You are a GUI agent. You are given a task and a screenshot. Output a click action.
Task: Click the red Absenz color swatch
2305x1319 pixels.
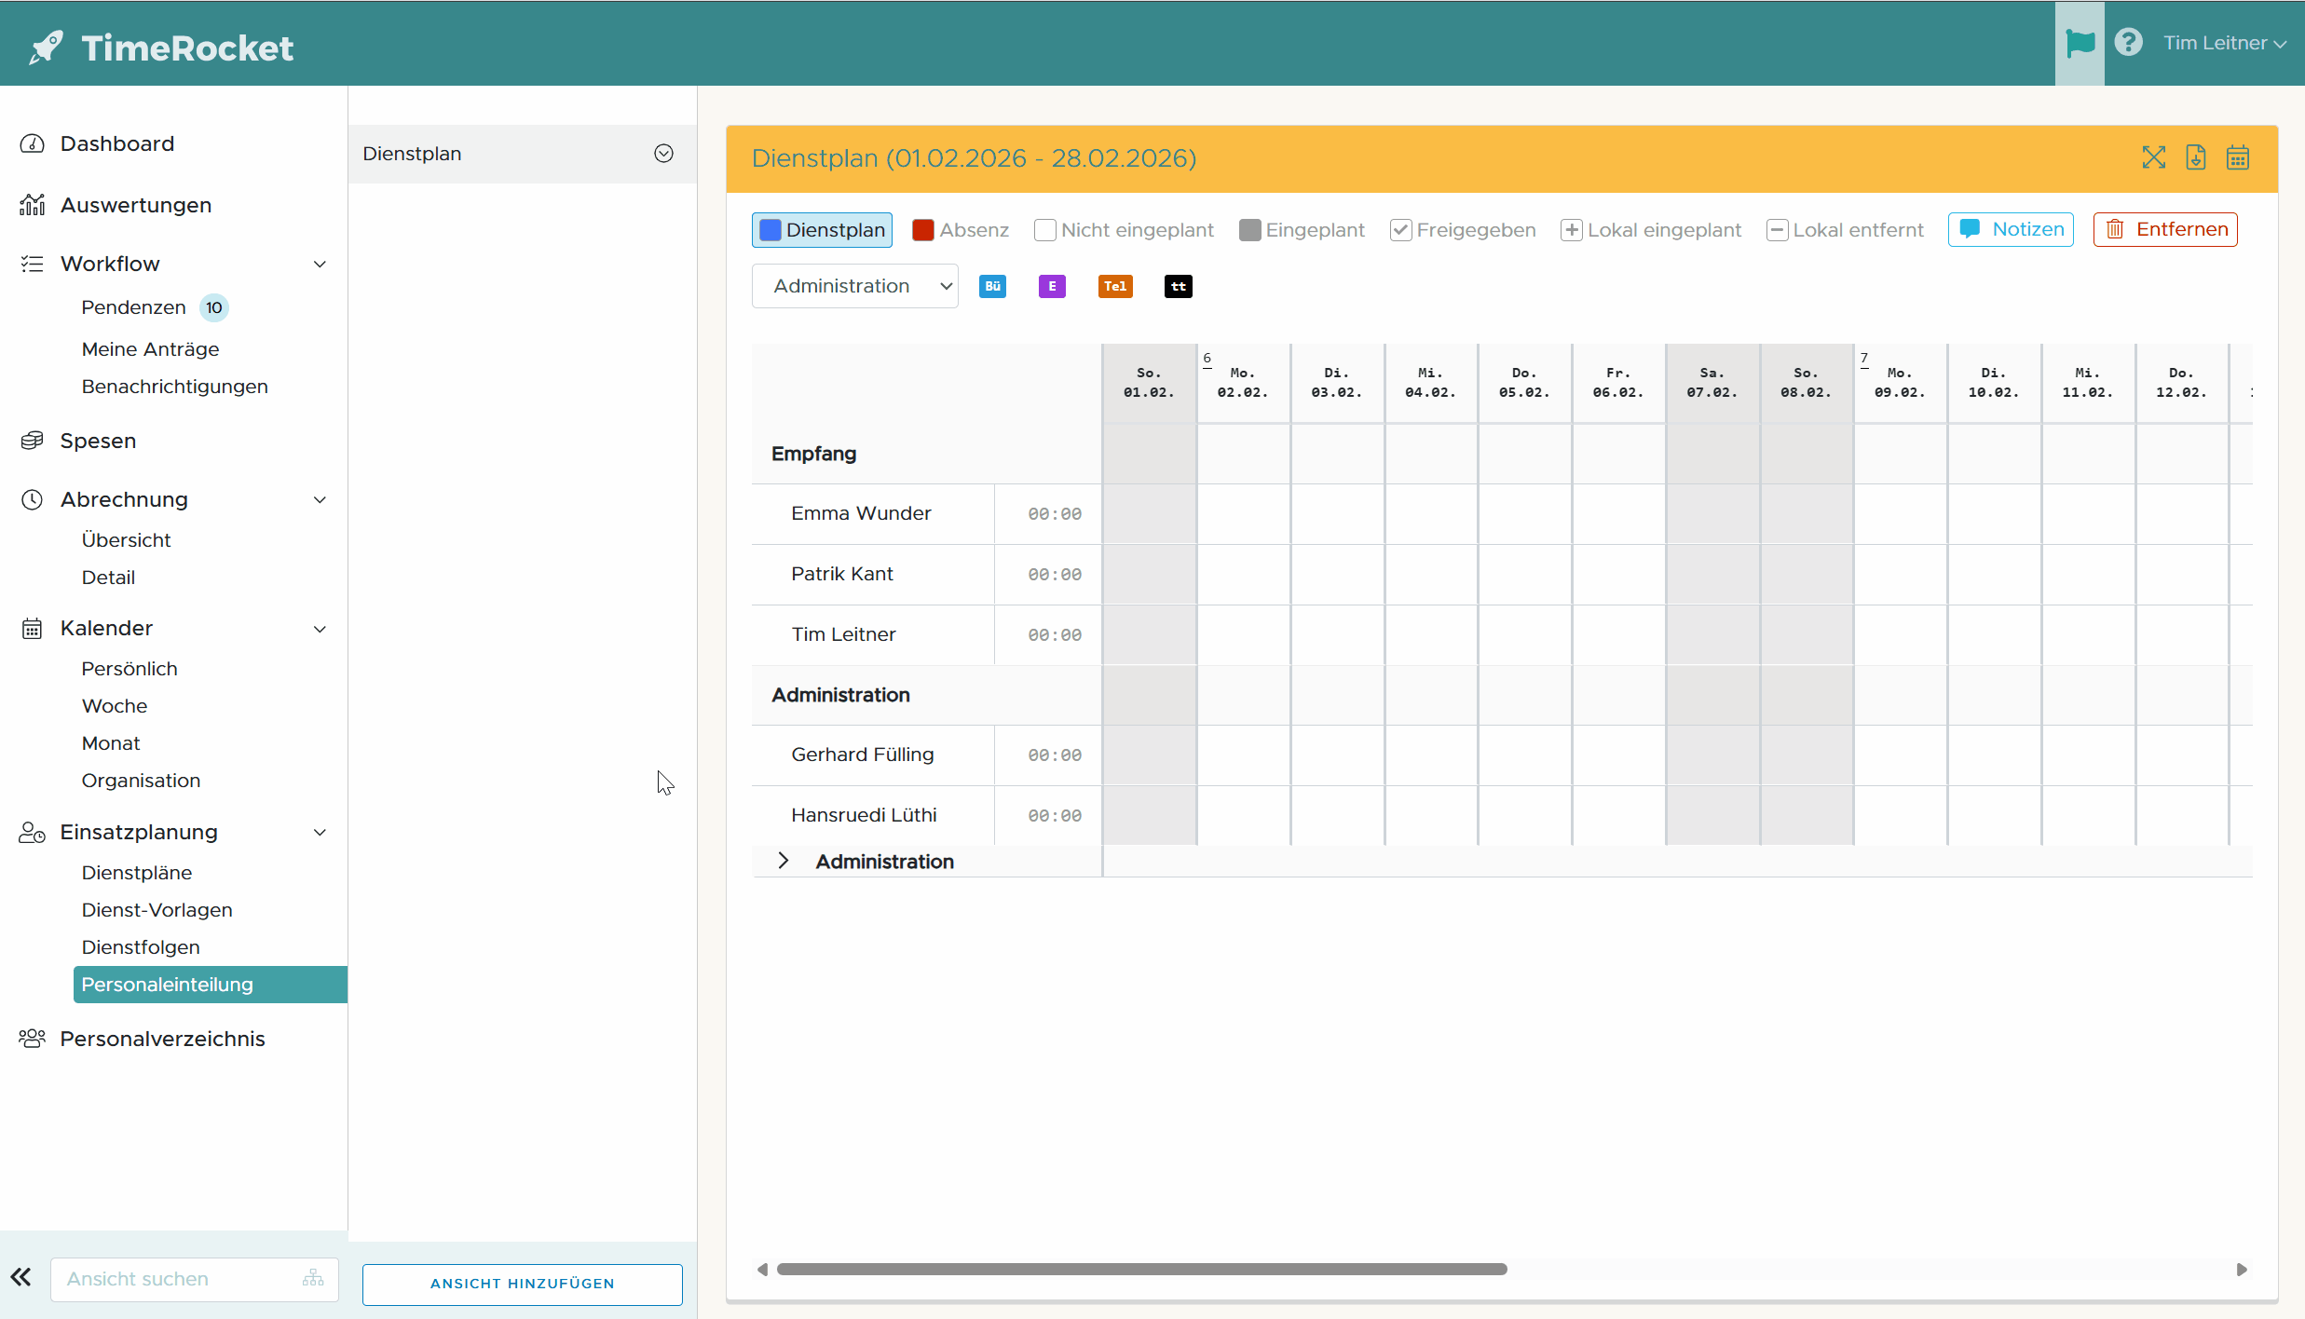922,230
